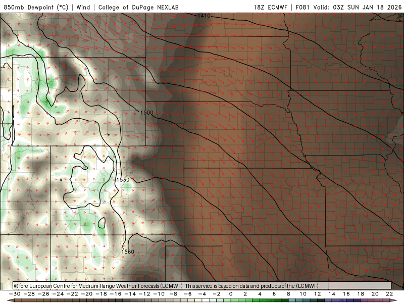Click the -26 value on the color scale
Viewport: 404px width, 303px height.
[43, 294]
